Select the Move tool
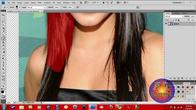 click(3, 15)
